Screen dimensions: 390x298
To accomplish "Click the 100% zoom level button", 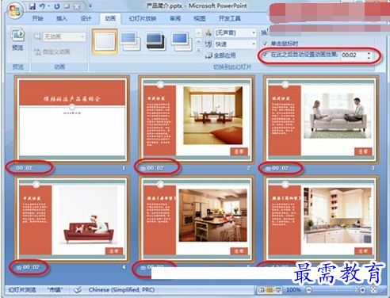I will [293, 290].
